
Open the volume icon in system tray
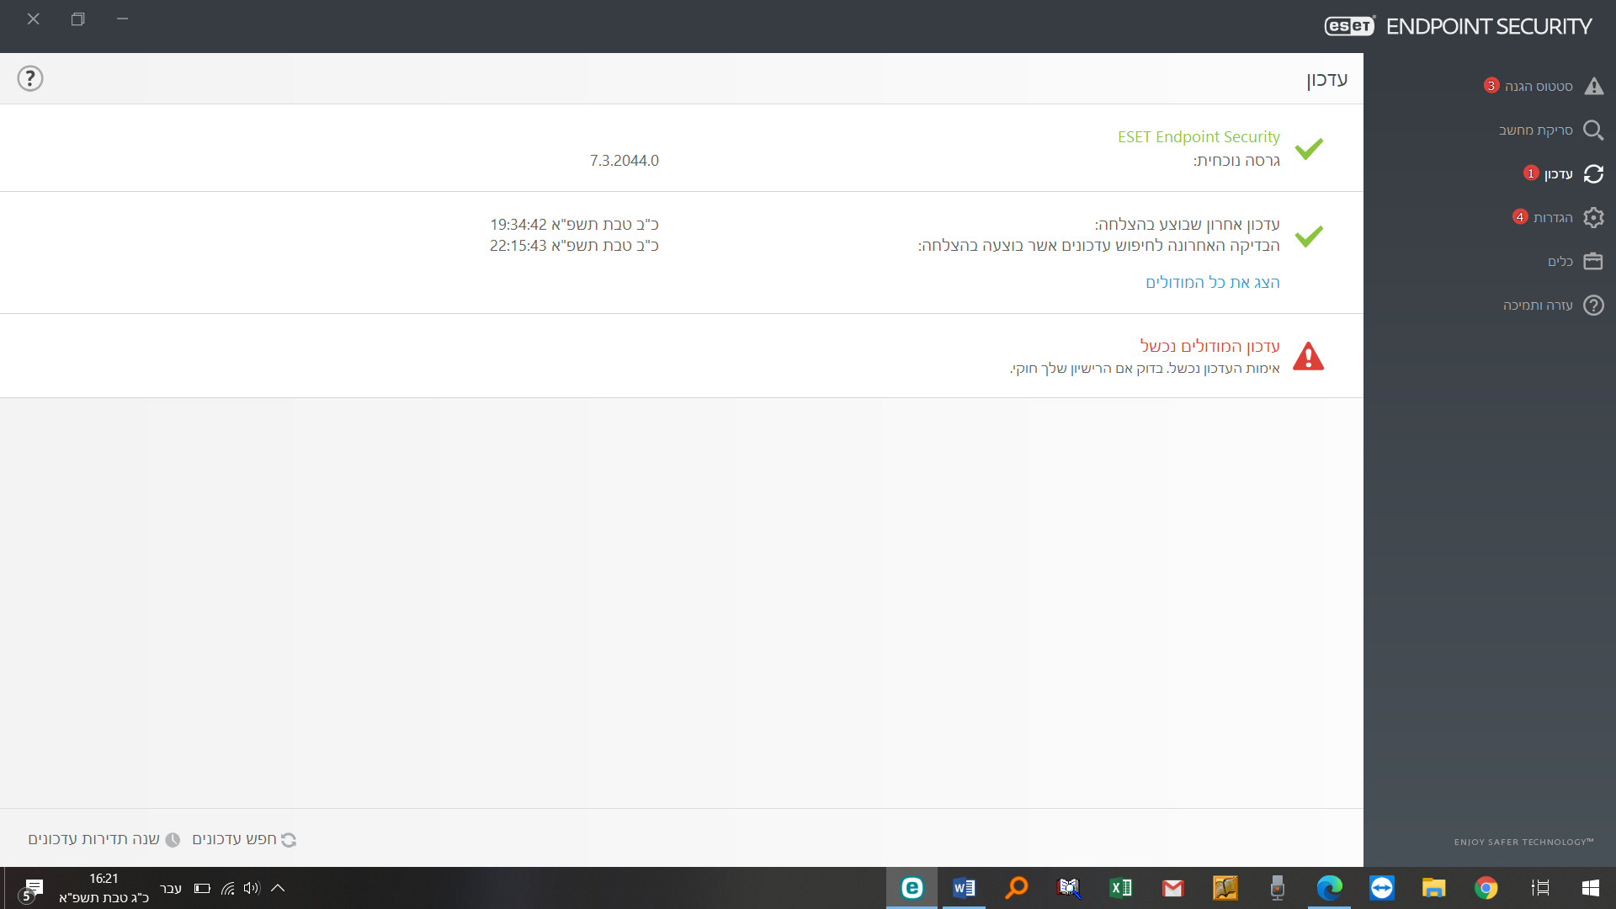[252, 888]
